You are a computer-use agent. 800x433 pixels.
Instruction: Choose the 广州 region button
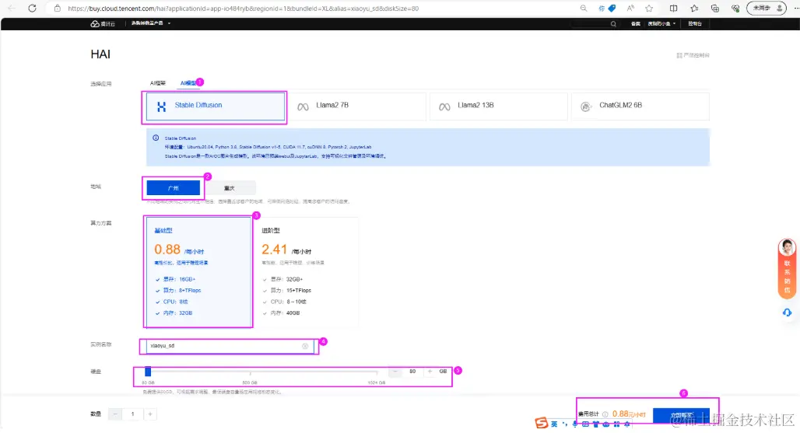tap(173, 188)
